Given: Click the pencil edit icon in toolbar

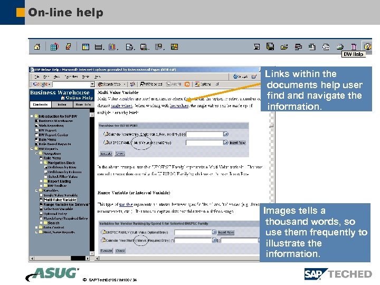Looking at the screenshot, I should (68, 46).
